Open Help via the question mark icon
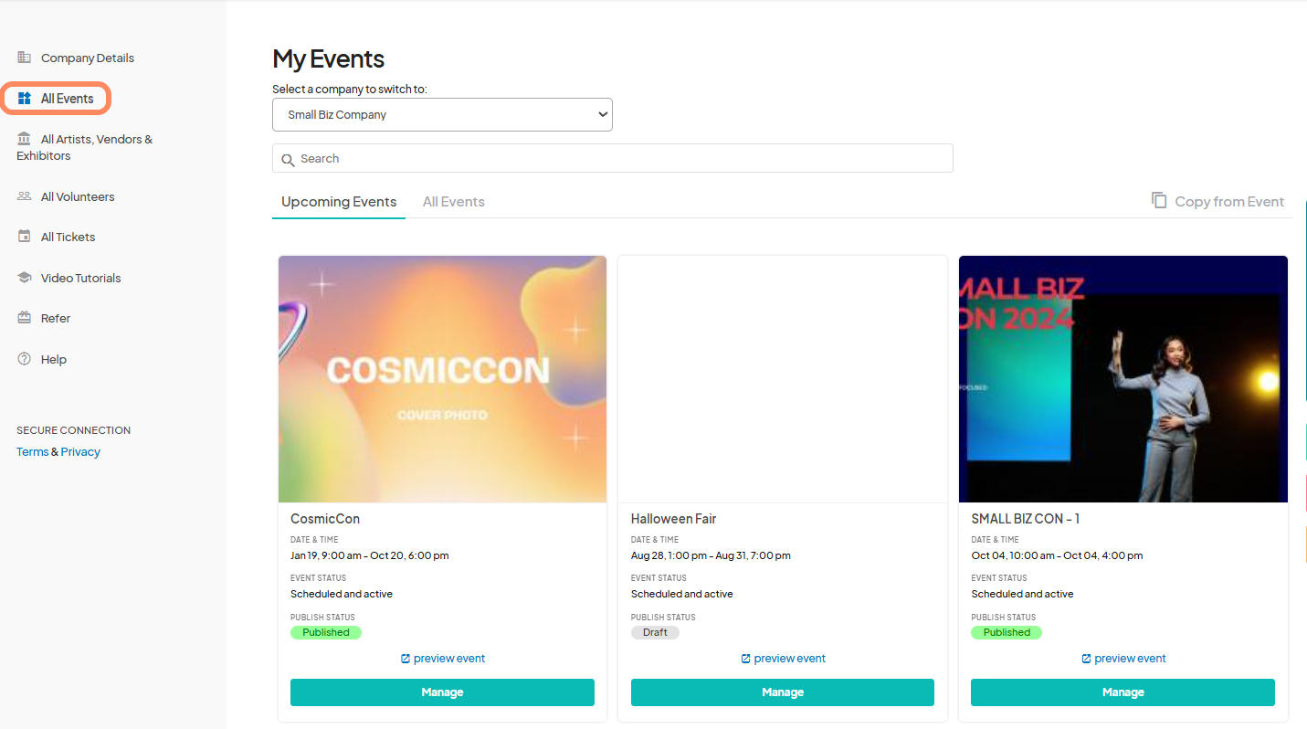The height and width of the screenshot is (729, 1307). click(24, 358)
